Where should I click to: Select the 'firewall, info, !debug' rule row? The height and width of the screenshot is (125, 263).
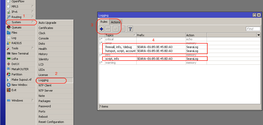pos(119,47)
